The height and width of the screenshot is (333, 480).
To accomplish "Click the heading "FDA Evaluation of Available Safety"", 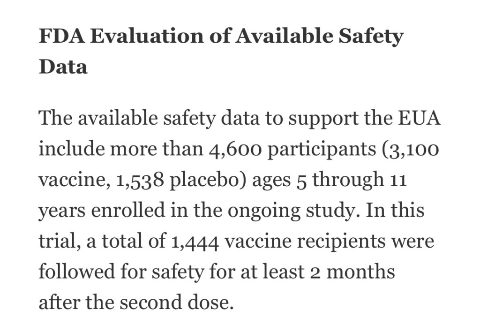I will [220, 37].
